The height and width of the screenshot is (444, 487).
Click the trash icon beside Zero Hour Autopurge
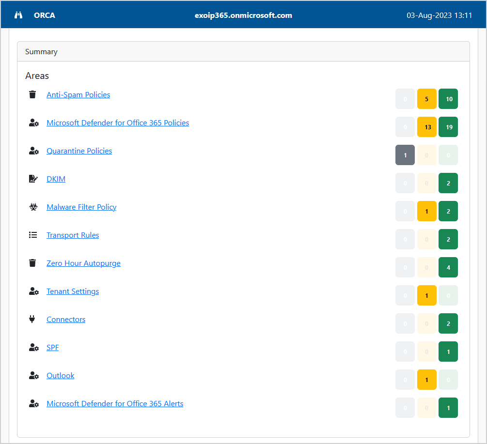click(32, 263)
